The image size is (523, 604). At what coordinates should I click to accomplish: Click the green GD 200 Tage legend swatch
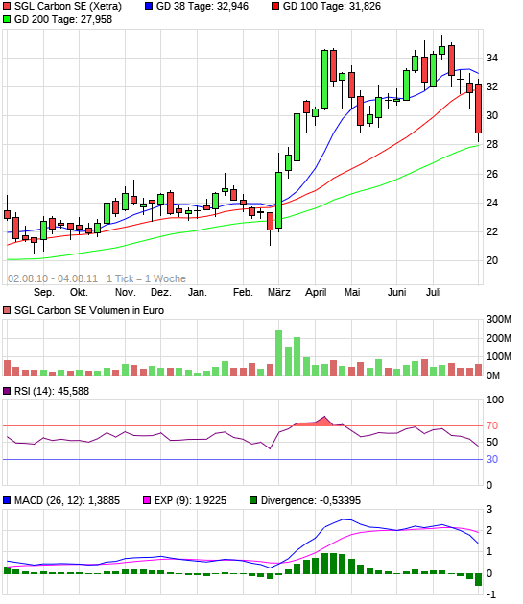pyautogui.click(x=7, y=19)
